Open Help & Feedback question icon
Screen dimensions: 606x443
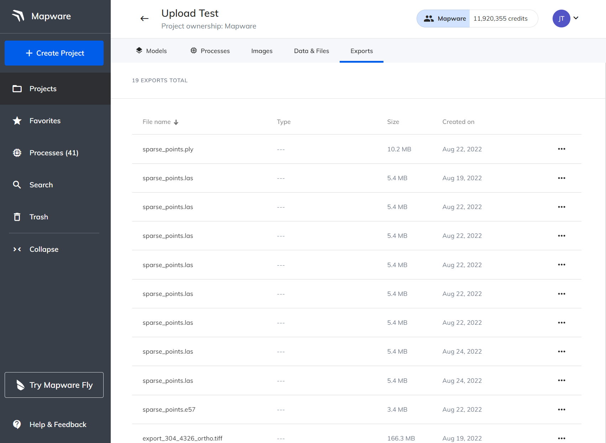click(x=17, y=424)
